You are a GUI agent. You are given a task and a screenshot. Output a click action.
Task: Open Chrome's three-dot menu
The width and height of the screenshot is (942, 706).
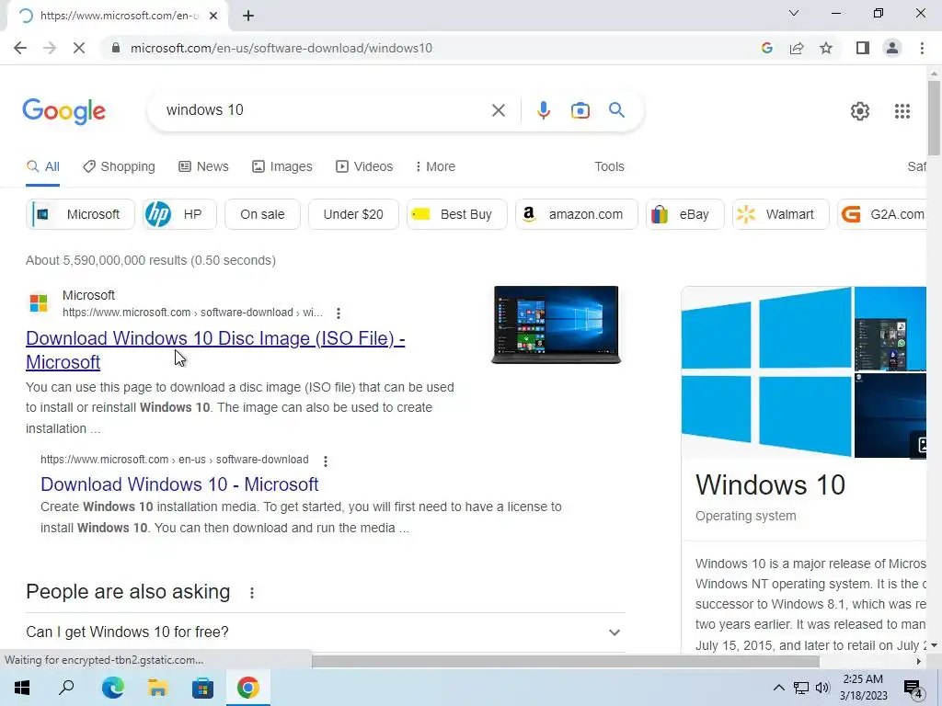(x=922, y=48)
